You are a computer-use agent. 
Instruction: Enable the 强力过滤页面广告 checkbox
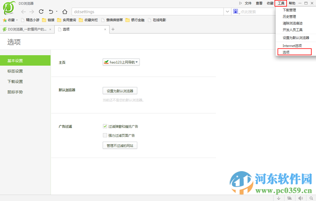105,135
